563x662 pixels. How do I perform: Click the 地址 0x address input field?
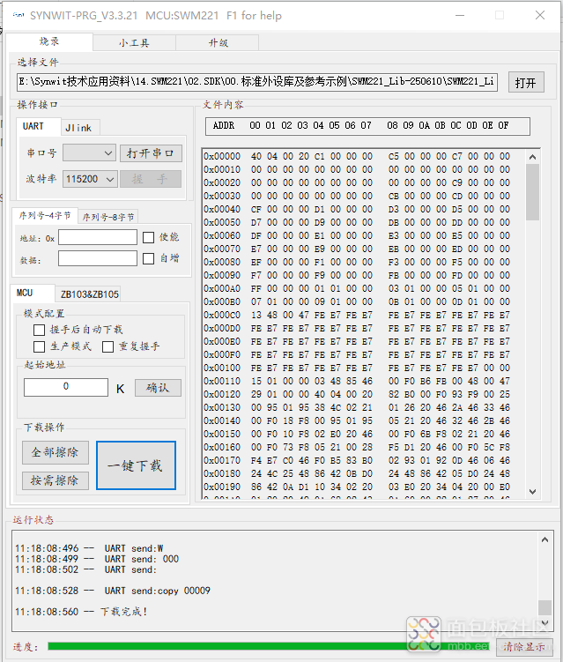coord(98,237)
